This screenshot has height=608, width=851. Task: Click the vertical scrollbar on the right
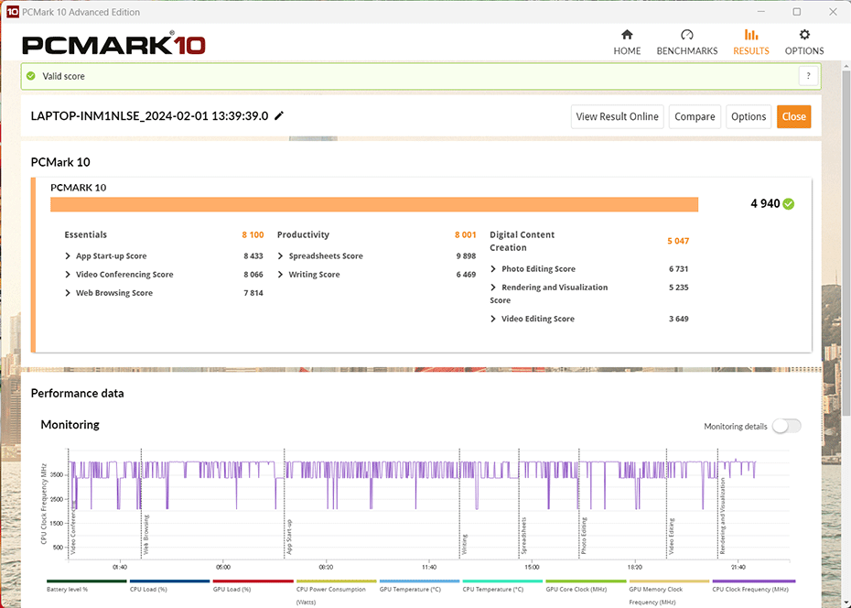[846, 229]
